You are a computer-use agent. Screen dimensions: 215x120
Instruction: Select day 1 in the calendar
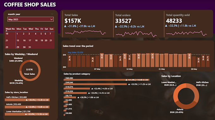17,34
